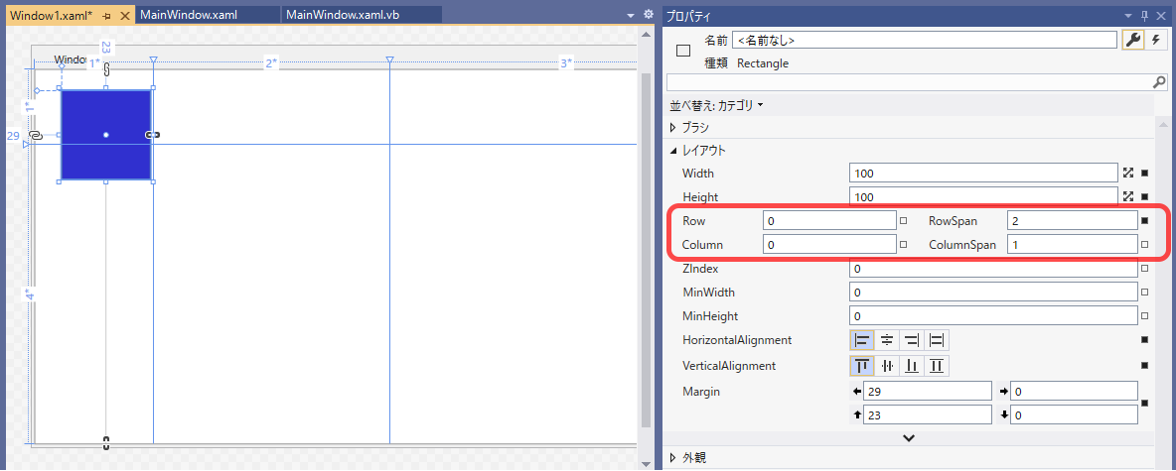Click the magnifier icon in property search

click(1159, 81)
